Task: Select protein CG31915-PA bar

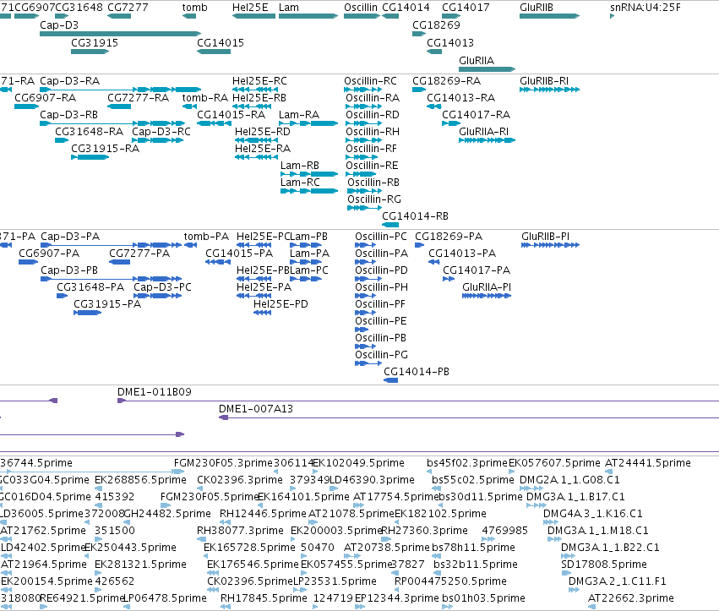Action: point(88,313)
